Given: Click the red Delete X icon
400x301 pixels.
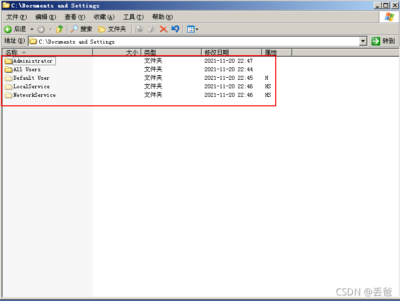Looking at the screenshot, I should point(164,29).
